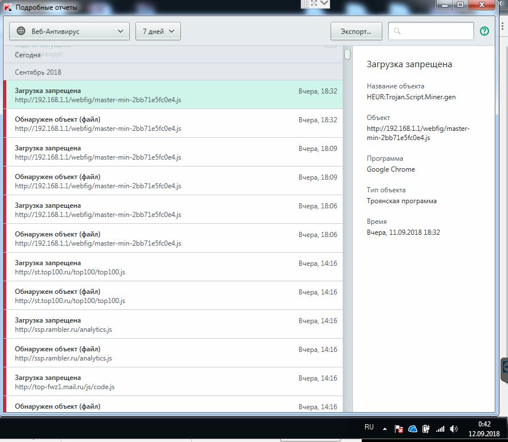Select Загрузка запрещена entry for ssp.rambler.ru
Screen dimensions: 508x442
[x=174, y=324]
